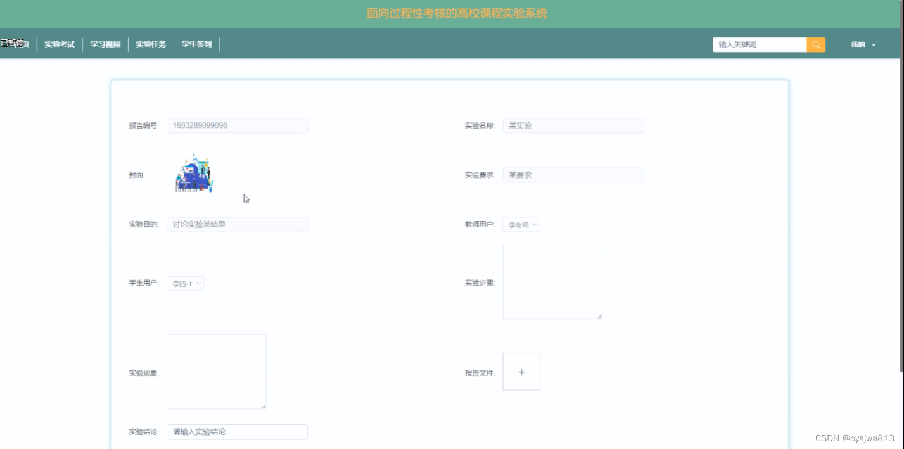Click the orange search magnifier button
Image resolution: width=904 pixels, height=449 pixels.
coord(816,45)
